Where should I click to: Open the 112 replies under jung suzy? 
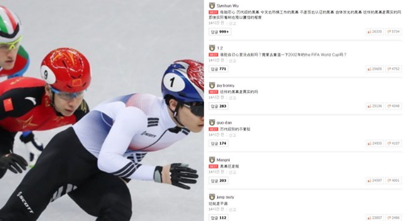[218, 218]
